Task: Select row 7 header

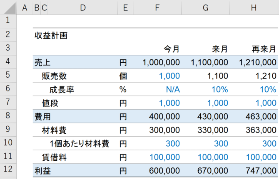Action: pos(8,103)
